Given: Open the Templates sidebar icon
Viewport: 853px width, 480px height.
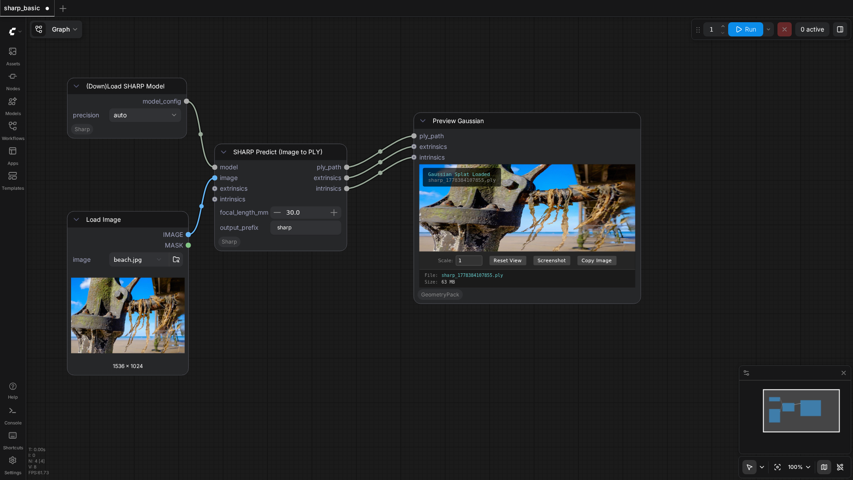Looking at the screenshot, I should pos(13,181).
